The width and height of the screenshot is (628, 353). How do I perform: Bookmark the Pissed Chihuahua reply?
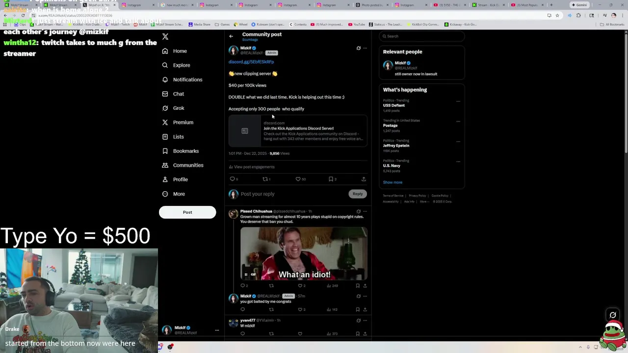(x=358, y=285)
